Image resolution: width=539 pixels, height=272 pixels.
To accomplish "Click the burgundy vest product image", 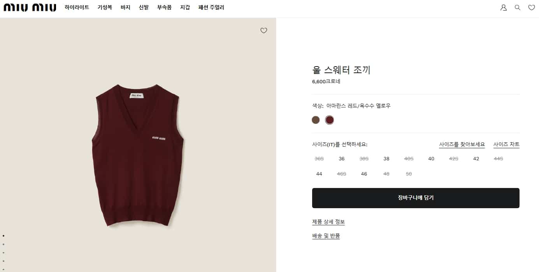I will tap(138, 155).
